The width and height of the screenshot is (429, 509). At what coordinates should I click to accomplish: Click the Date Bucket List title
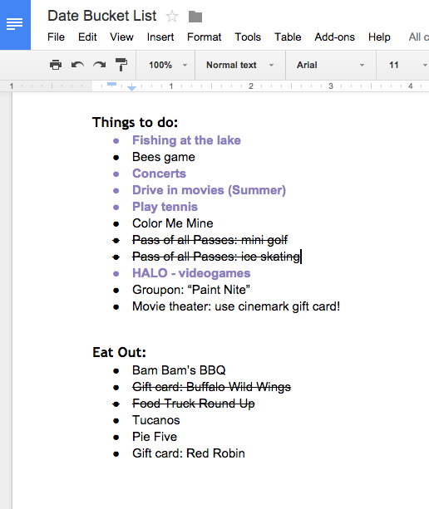pyautogui.click(x=102, y=16)
